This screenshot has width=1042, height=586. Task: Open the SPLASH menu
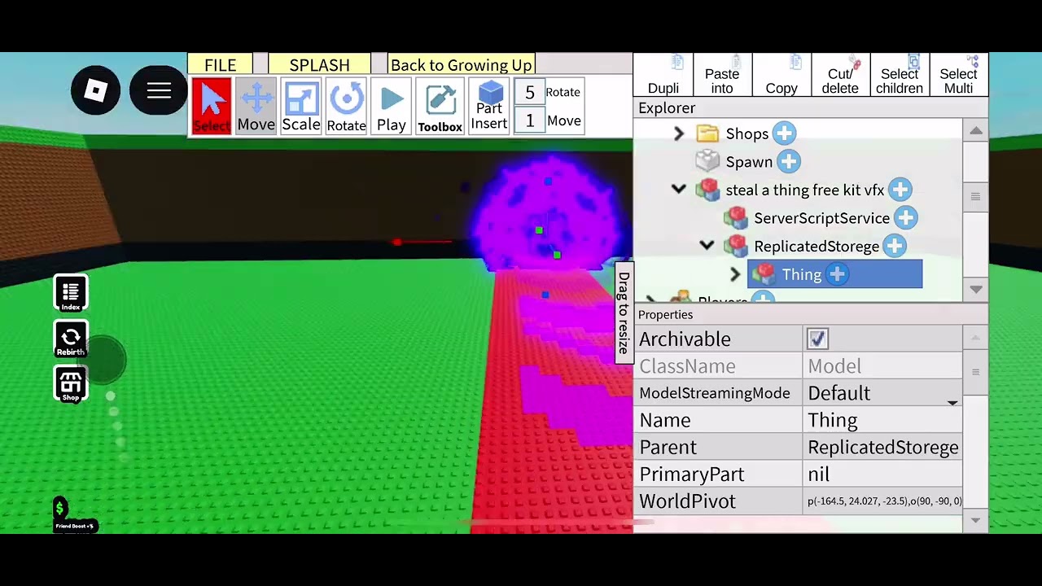pyautogui.click(x=319, y=65)
